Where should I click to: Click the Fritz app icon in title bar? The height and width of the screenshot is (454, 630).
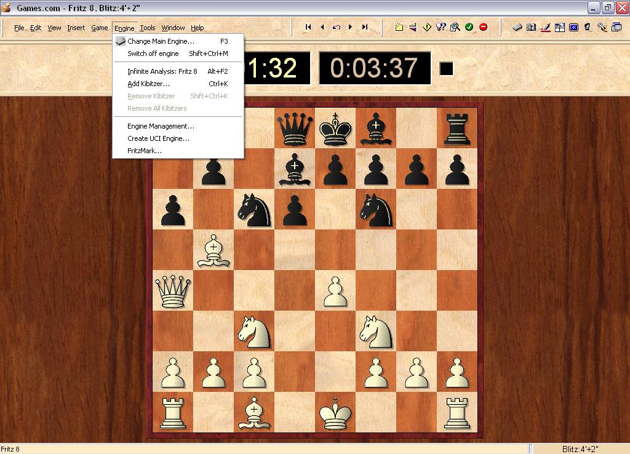click(6, 7)
